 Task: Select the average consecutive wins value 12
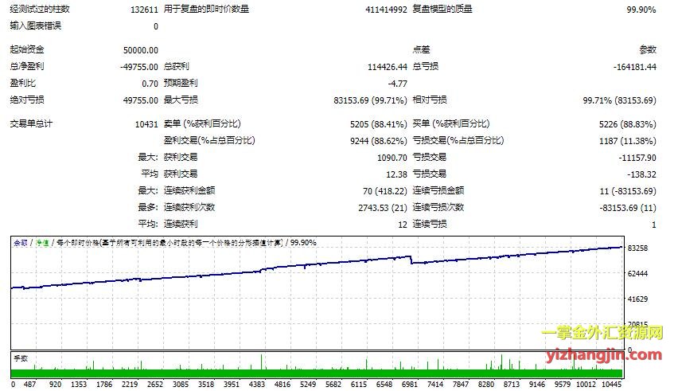403,225
